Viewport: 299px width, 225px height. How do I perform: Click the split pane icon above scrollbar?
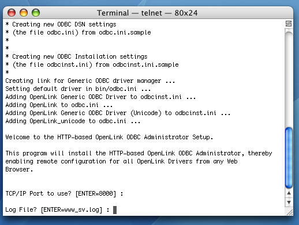[x=289, y=24]
